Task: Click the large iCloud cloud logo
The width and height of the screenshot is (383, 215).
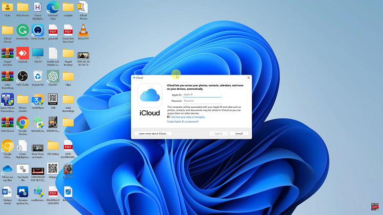Action: pos(150,95)
